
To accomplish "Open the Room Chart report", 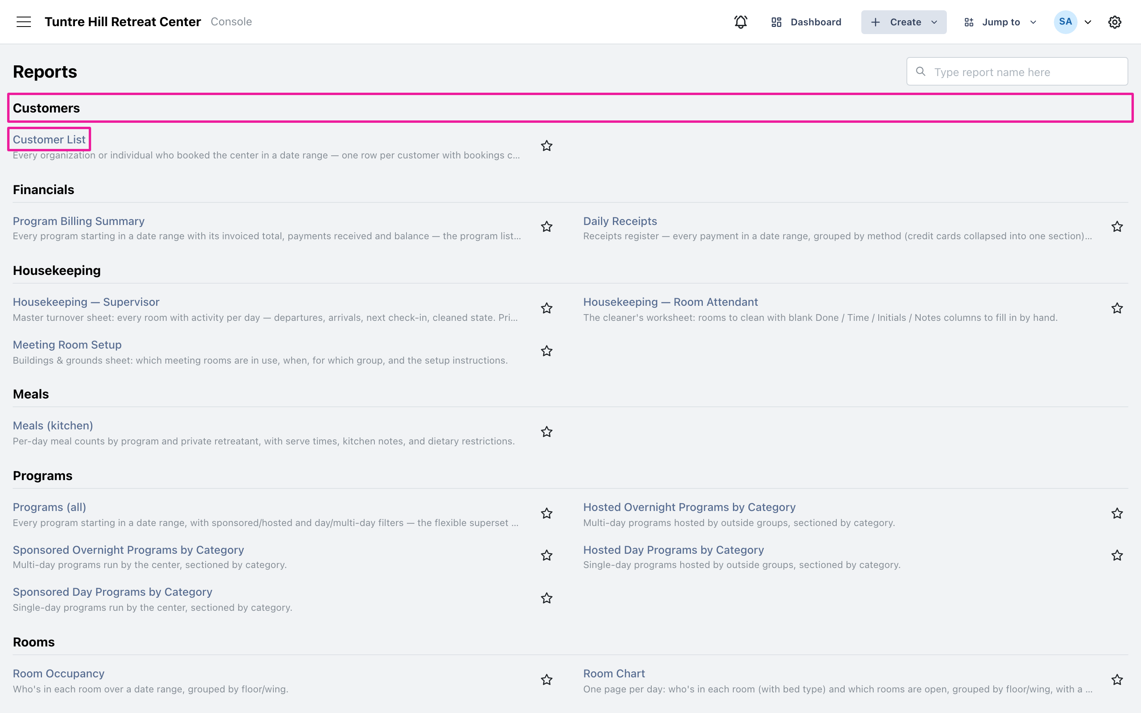I will coord(614,673).
